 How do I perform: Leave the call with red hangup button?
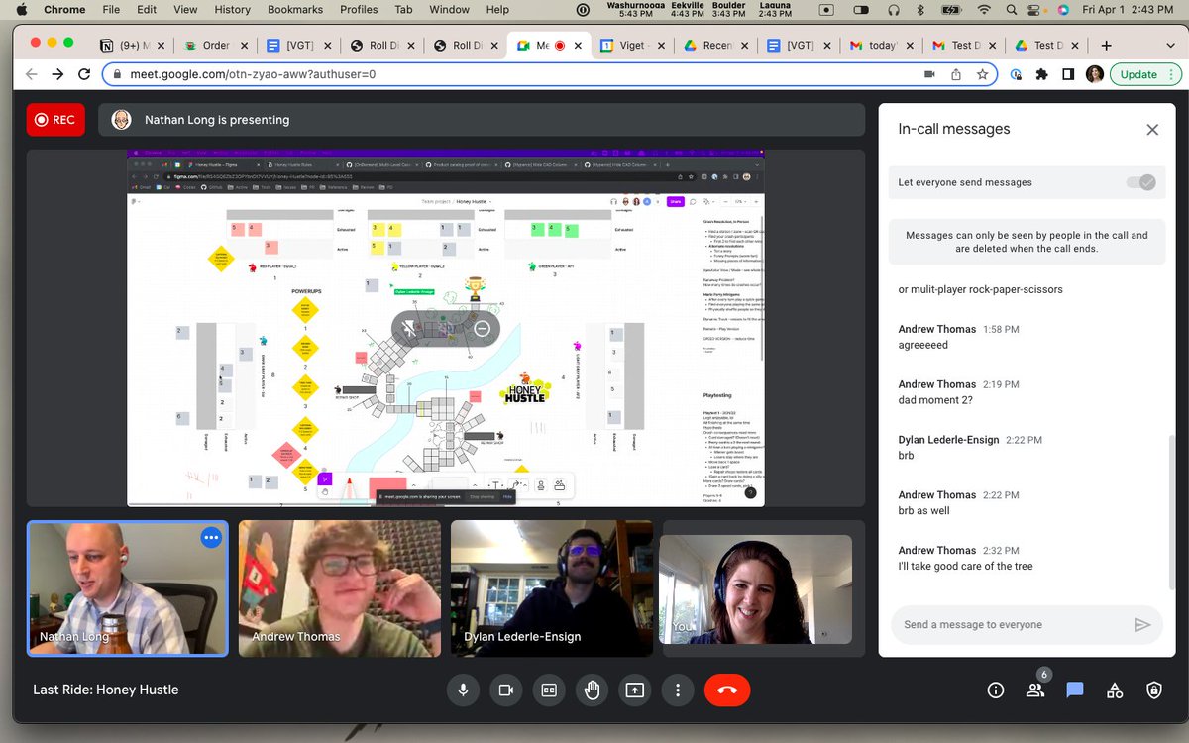point(727,690)
